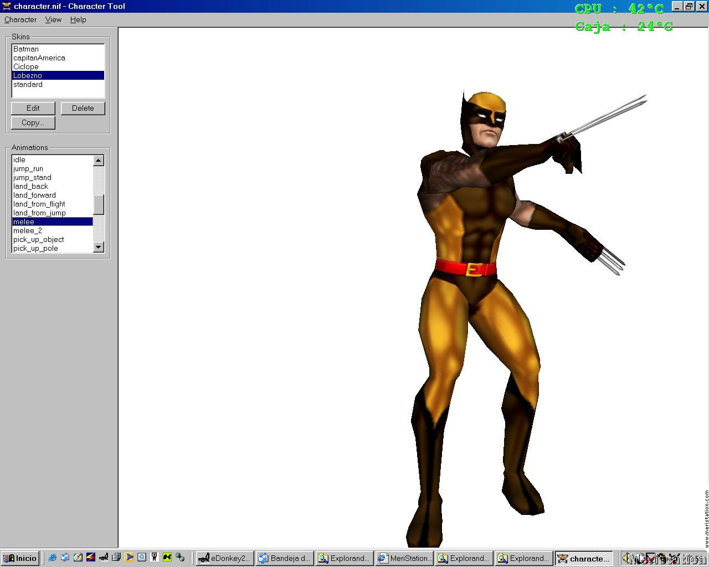Image resolution: width=709 pixels, height=567 pixels.
Task: Click the Animations list scroll down arrow
Action: tap(99, 248)
